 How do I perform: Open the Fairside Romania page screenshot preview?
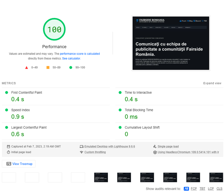click(x=171, y=43)
